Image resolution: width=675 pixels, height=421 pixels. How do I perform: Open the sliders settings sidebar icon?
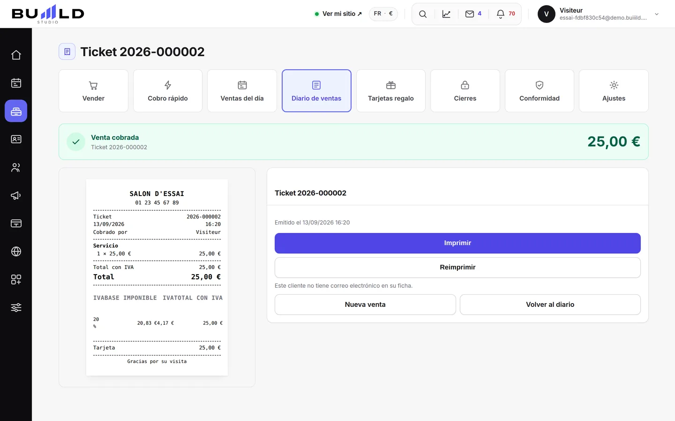tap(16, 308)
